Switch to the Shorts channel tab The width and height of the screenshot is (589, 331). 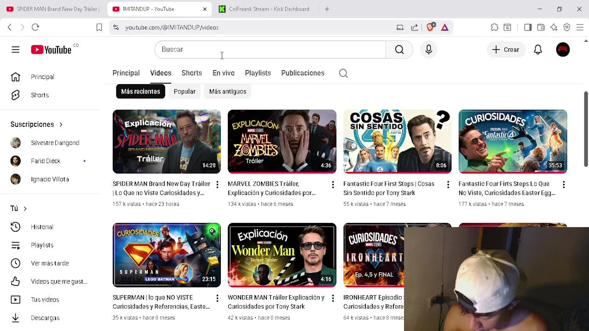tap(192, 73)
